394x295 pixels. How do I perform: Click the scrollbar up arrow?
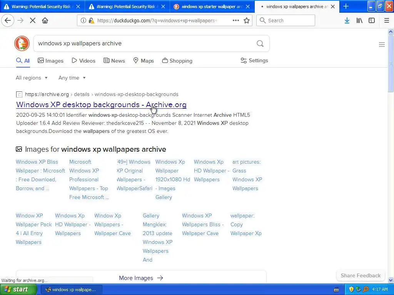click(x=391, y=31)
